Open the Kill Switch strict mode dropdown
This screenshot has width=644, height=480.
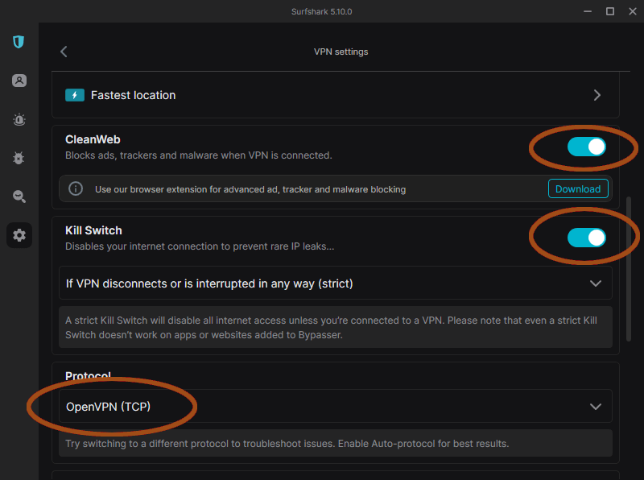[x=336, y=283]
